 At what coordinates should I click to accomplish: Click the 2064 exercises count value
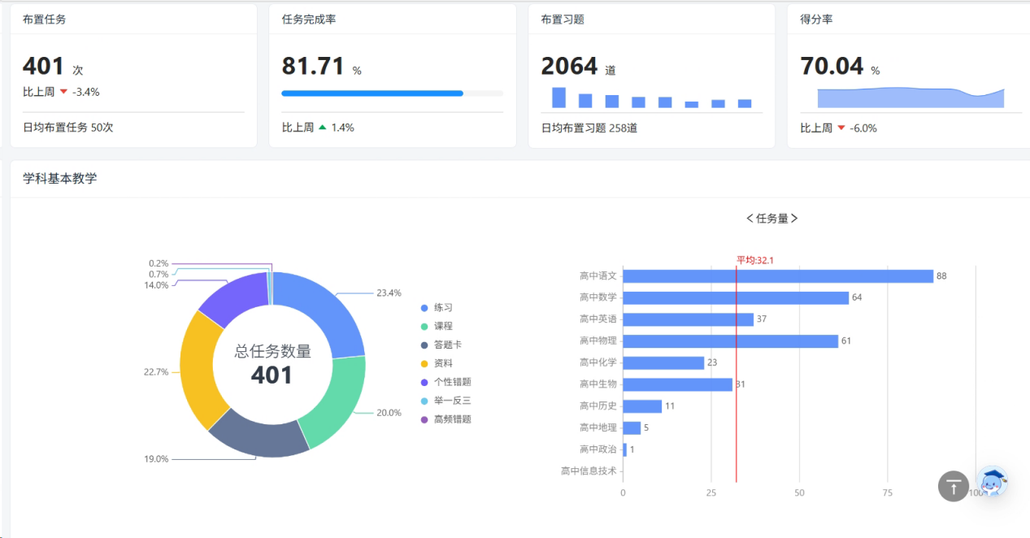pyautogui.click(x=569, y=66)
